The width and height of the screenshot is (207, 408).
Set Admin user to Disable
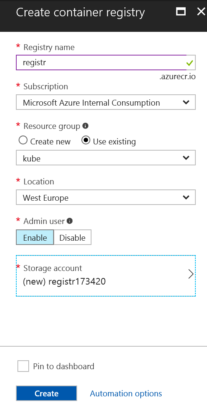72,237
